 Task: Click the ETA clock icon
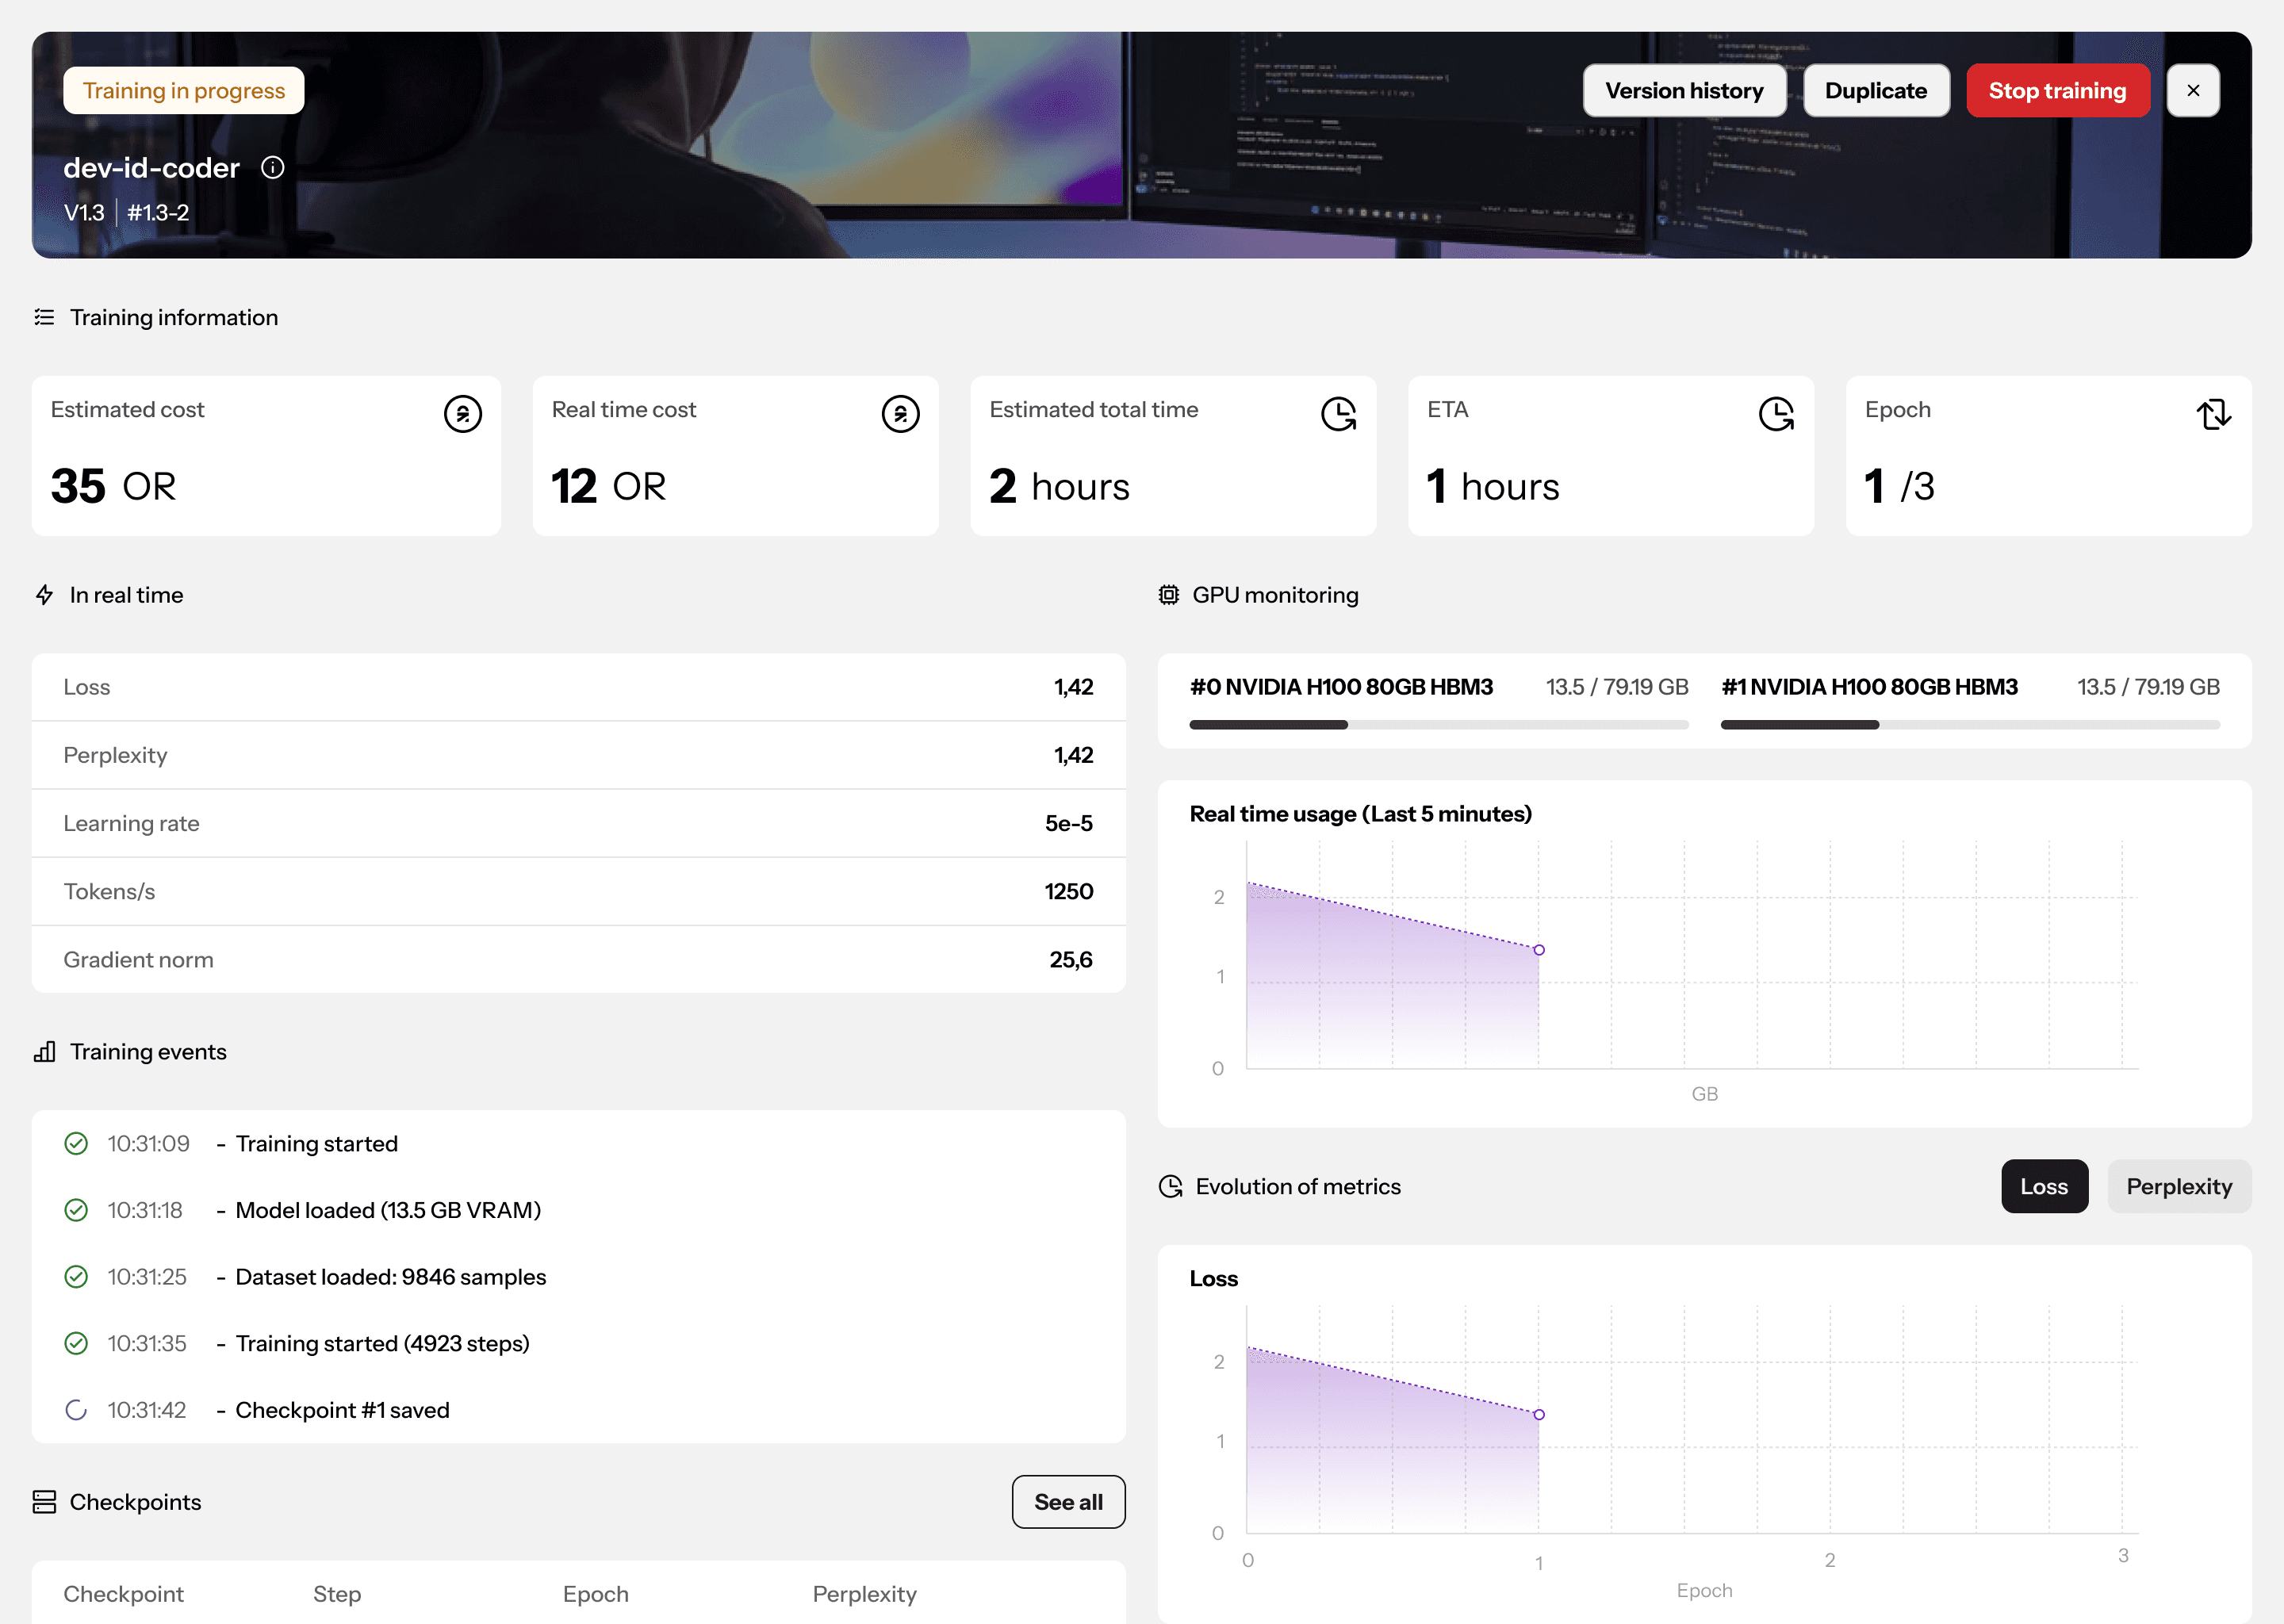[x=1776, y=413]
